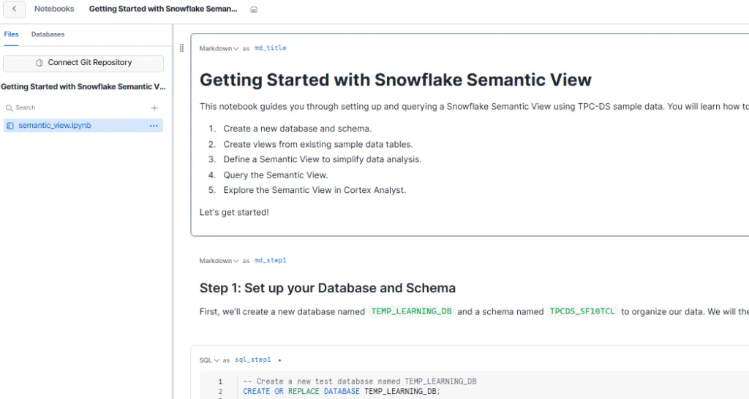Switch to the Files tab
Viewport: 749px width, 399px height.
click(11, 34)
